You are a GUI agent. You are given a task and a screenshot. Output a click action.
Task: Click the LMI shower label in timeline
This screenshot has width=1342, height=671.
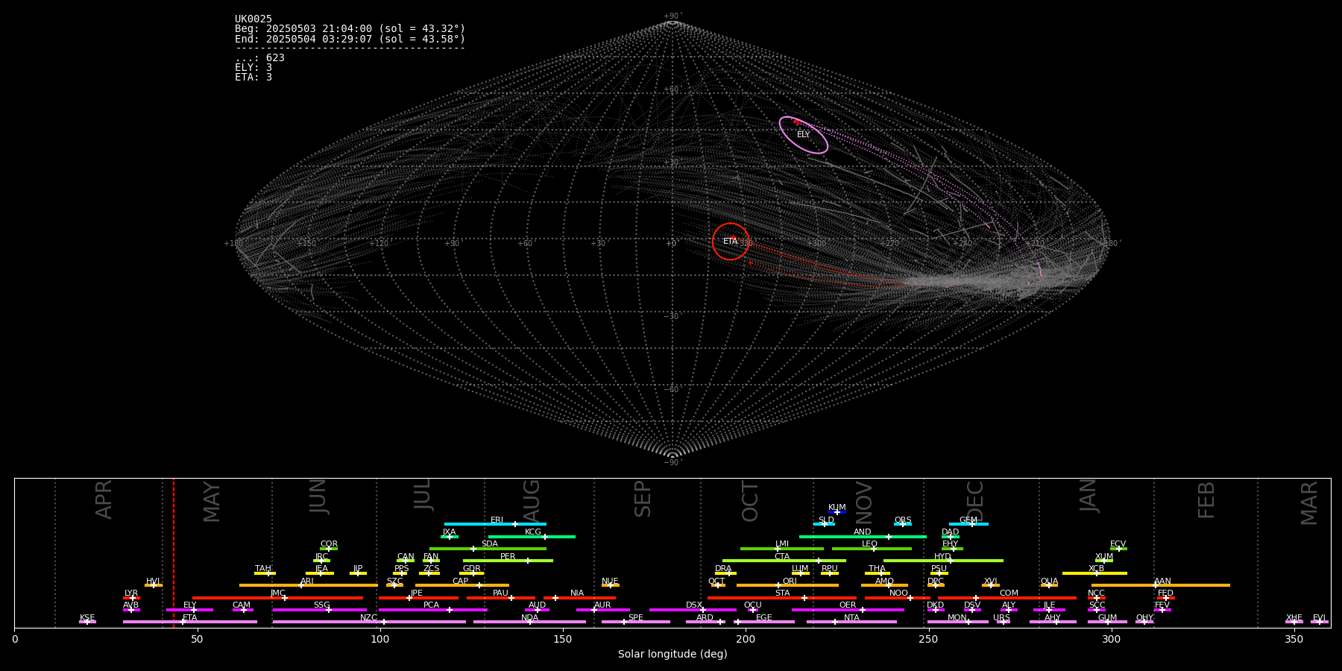[x=782, y=544]
